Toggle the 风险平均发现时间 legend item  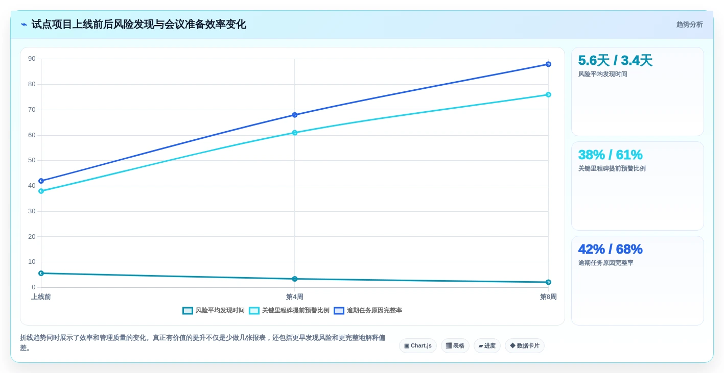coord(214,310)
